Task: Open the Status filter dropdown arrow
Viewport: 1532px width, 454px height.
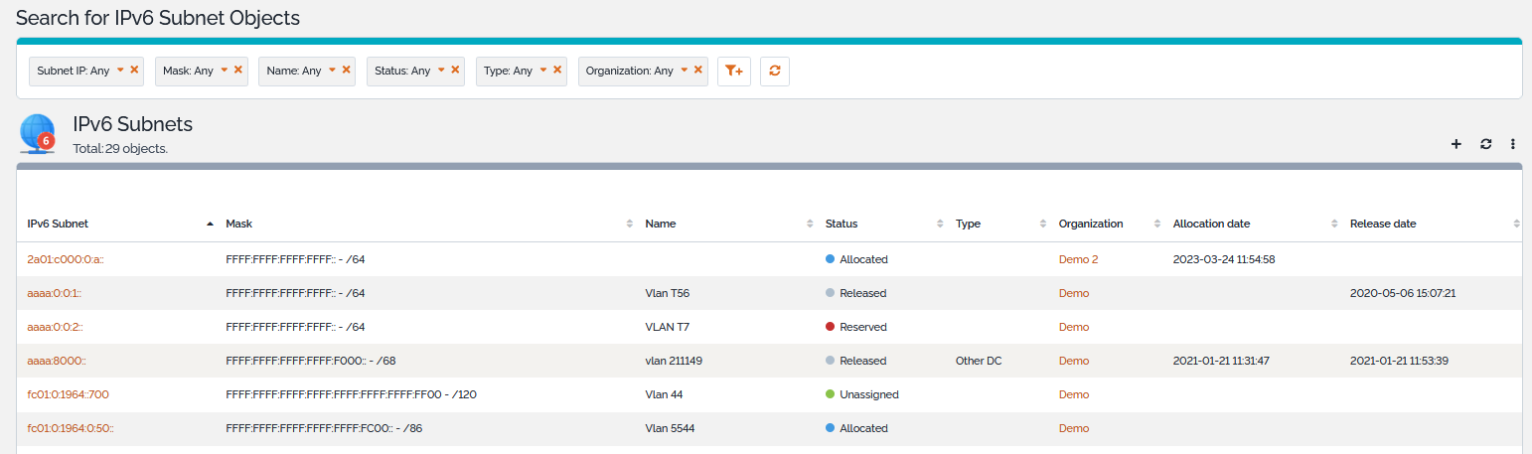Action: [x=441, y=70]
